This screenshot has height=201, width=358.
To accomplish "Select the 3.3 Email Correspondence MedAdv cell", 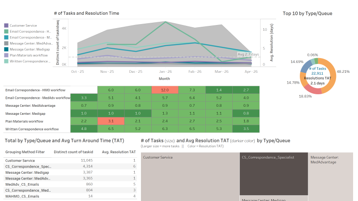I will tap(84, 98).
